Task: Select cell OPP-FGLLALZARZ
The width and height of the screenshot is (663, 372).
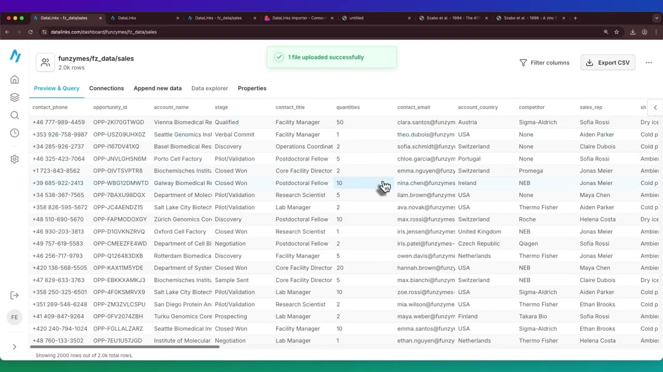Action: [118, 329]
